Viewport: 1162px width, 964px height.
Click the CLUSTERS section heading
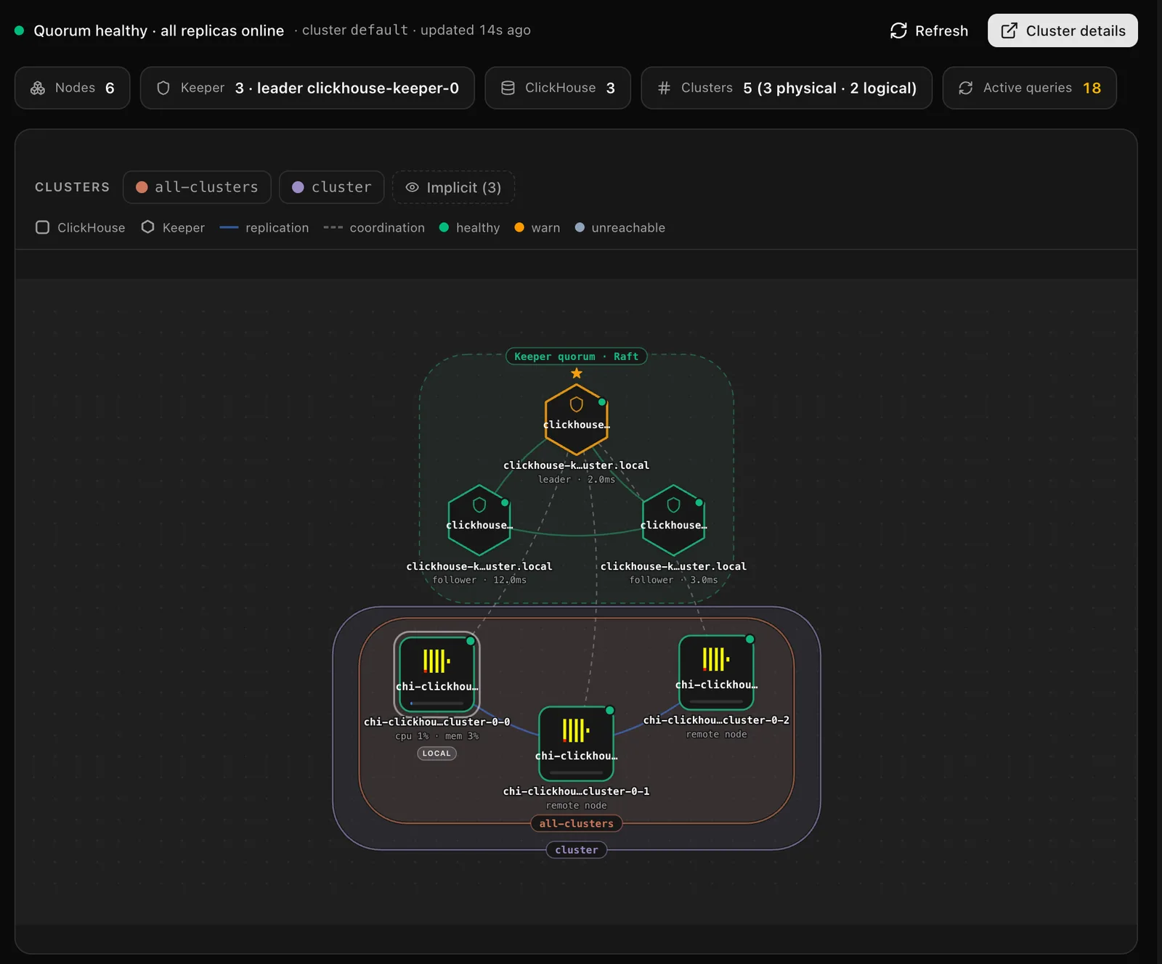tap(72, 187)
